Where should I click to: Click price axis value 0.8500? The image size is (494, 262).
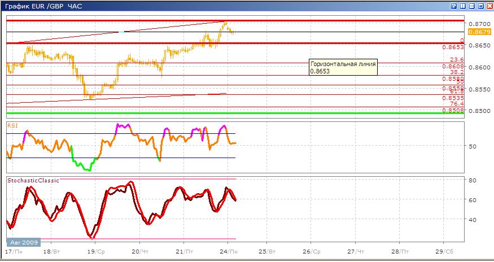pyautogui.click(x=479, y=111)
